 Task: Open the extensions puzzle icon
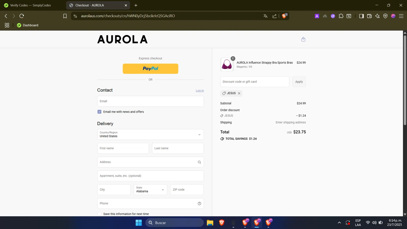coord(341,16)
